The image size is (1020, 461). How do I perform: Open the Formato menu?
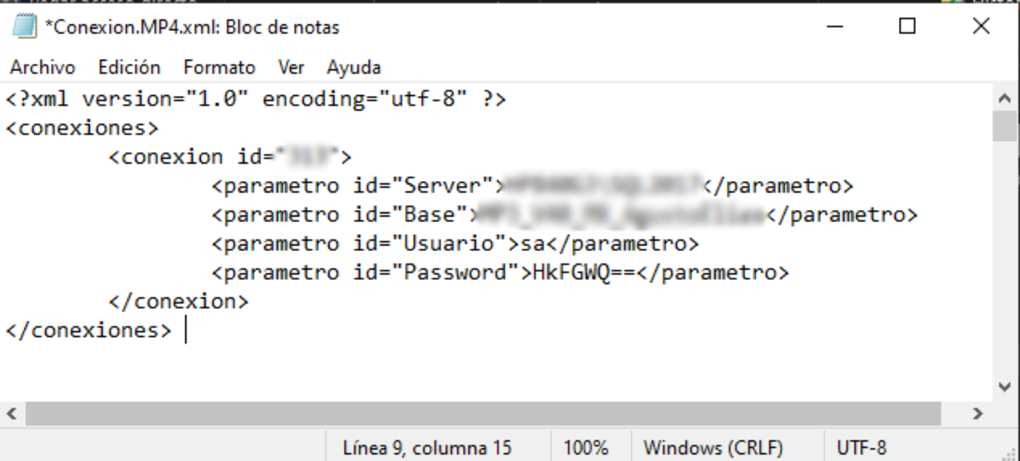(219, 67)
